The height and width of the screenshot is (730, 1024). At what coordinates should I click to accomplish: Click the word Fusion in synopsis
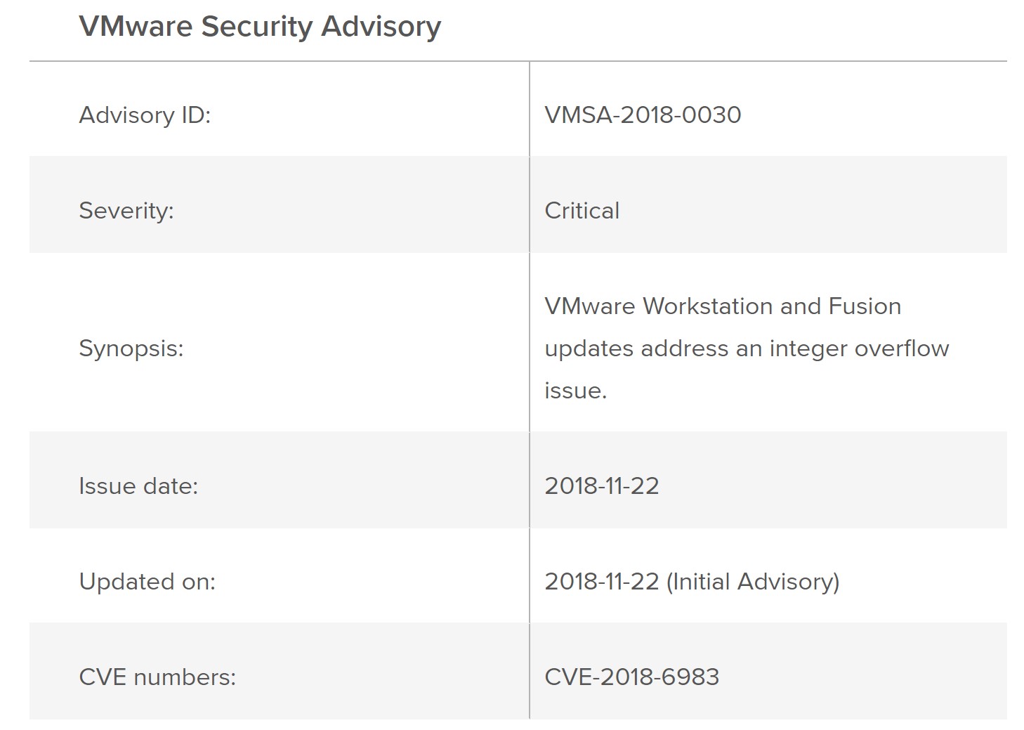[865, 306]
